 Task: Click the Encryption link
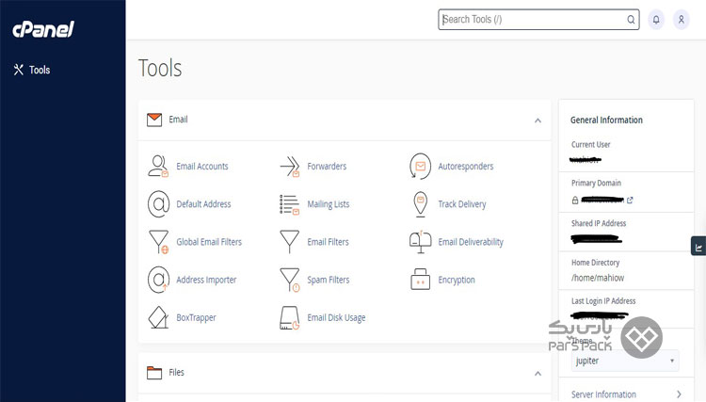(x=457, y=280)
